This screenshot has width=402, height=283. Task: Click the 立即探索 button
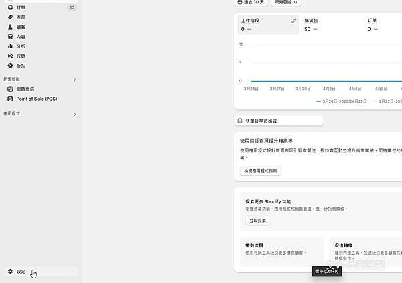click(x=257, y=221)
